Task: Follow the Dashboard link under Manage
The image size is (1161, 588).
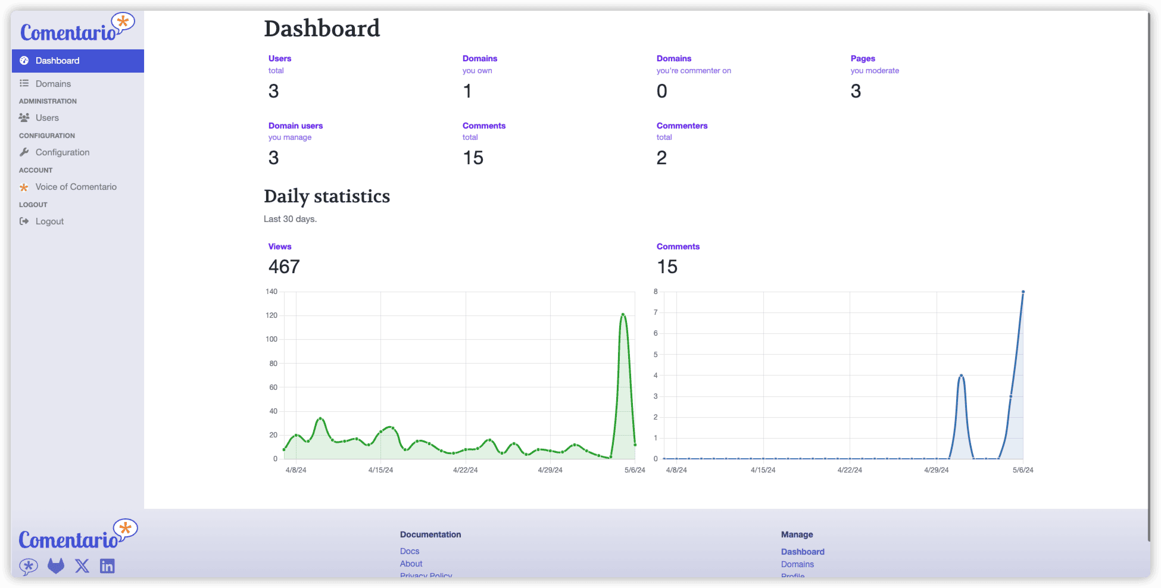Action: (x=803, y=552)
